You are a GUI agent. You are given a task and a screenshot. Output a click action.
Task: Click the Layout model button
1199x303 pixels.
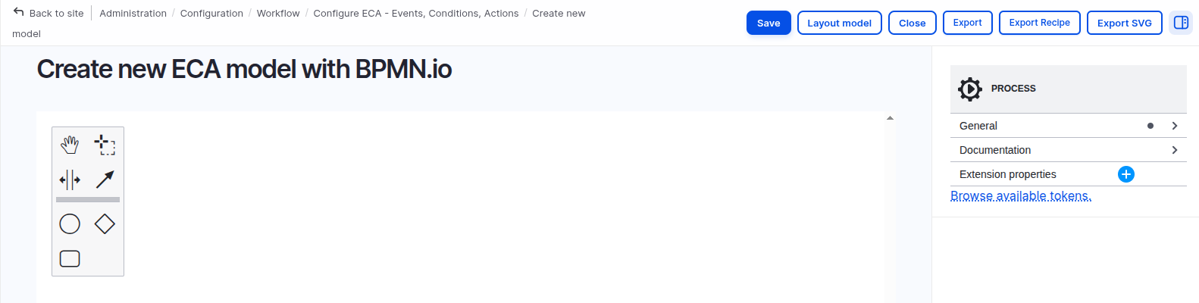tap(839, 23)
